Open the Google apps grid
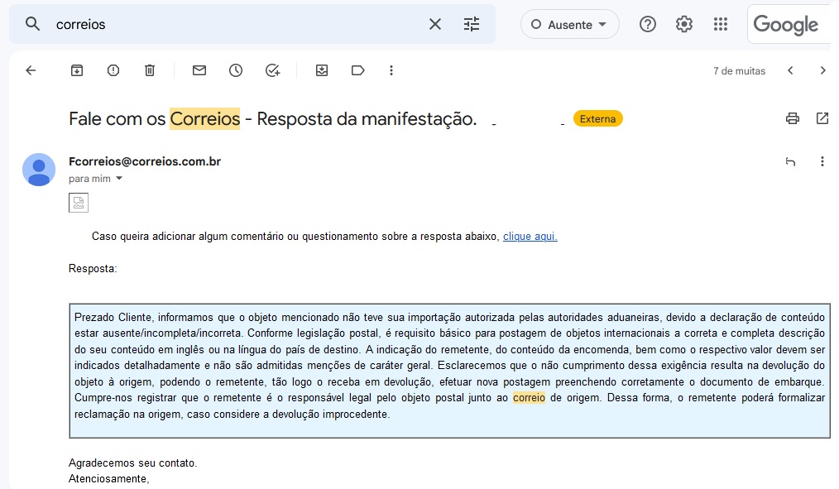The width and height of the screenshot is (839, 489). click(720, 24)
